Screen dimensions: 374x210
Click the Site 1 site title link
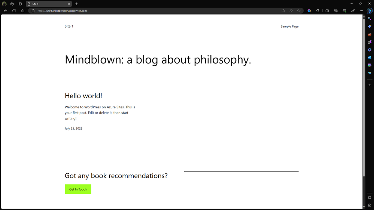69,26
